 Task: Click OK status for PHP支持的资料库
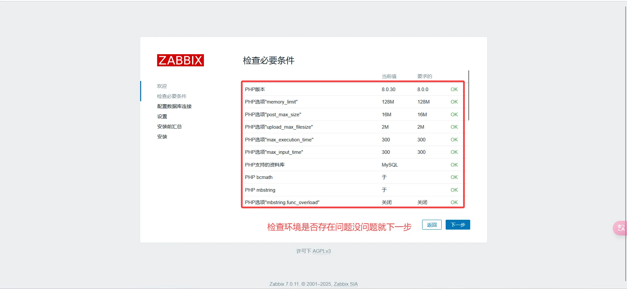click(x=454, y=165)
